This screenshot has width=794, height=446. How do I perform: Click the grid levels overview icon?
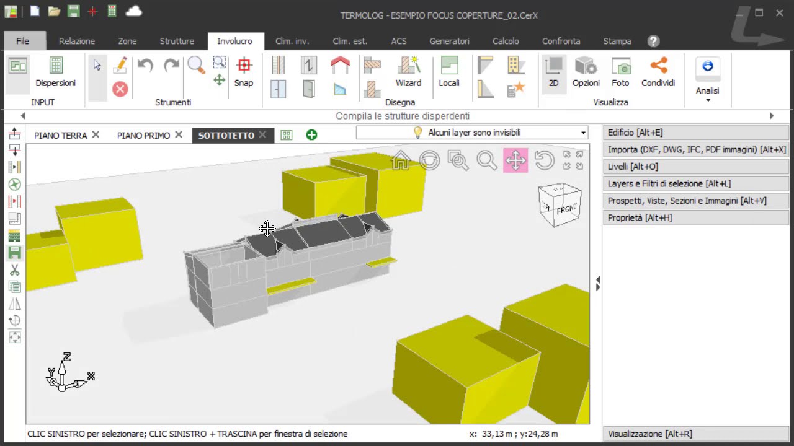(x=287, y=135)
